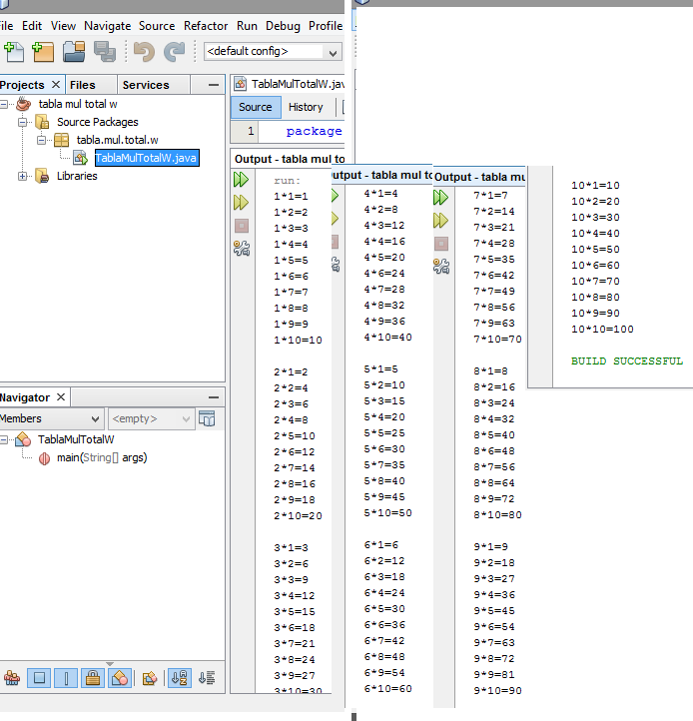Select TablaMulTotalW.java in project tree

(x=147, y=158)
